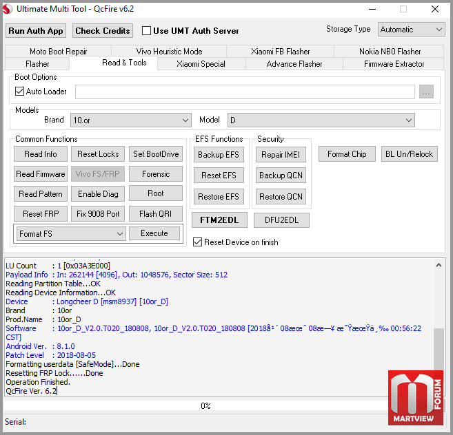Viewport: 453px width, 435px height.
Task: Open the Vivo Heuristic Mode tab
Action: tap(169, 52)
